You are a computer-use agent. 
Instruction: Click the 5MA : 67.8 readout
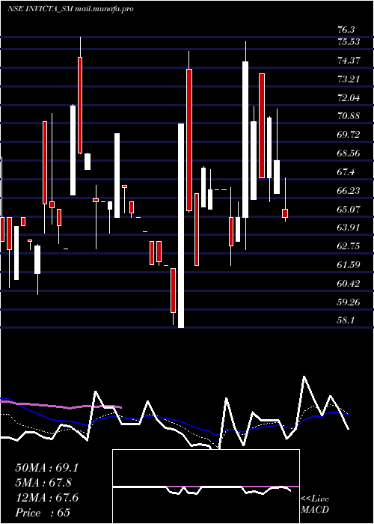[44, 483]
